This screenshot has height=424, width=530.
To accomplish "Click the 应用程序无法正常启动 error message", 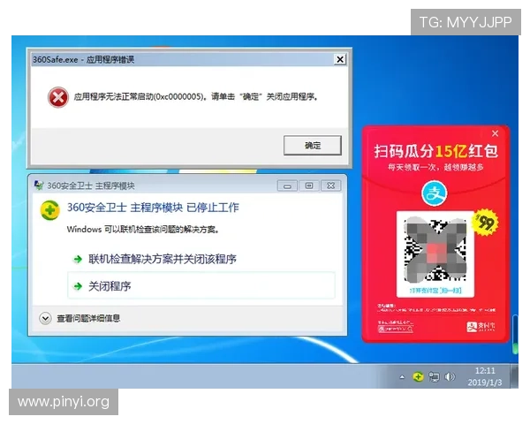I will 196,96.
